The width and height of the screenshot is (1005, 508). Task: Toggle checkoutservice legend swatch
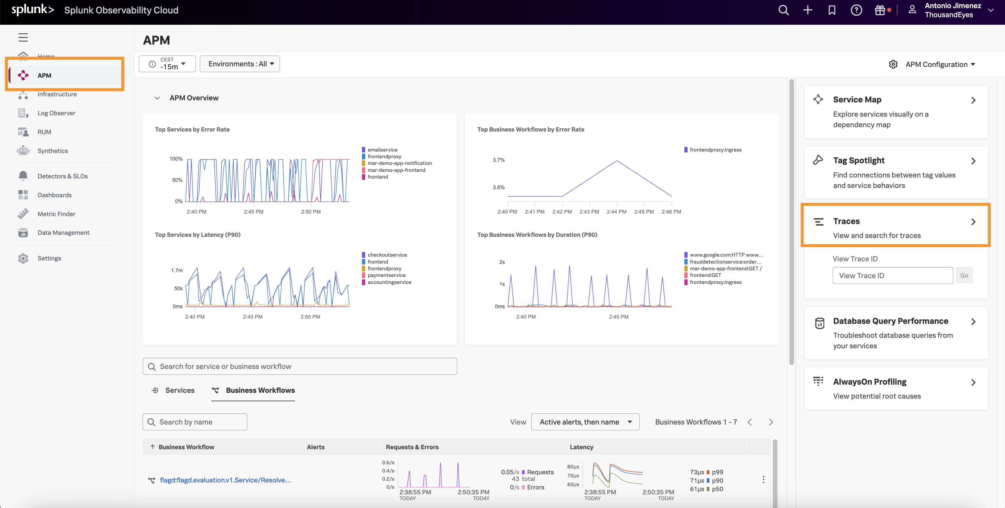coord(364,255)
